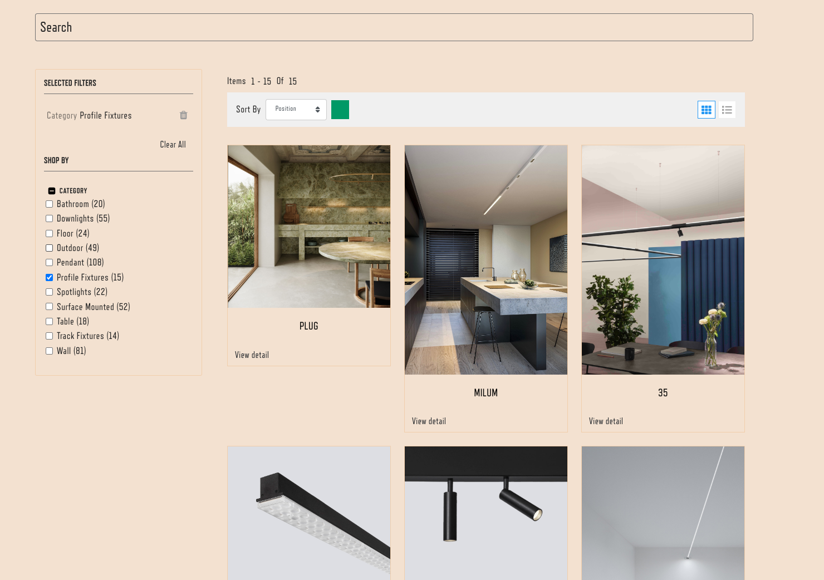Click inside the Search field

click(394, 27)
